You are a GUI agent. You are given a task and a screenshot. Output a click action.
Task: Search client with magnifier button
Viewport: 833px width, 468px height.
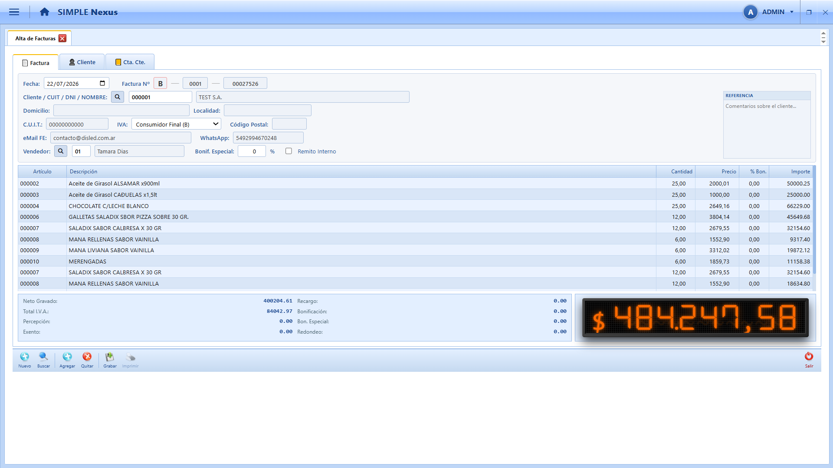click(x=118, y=97)
